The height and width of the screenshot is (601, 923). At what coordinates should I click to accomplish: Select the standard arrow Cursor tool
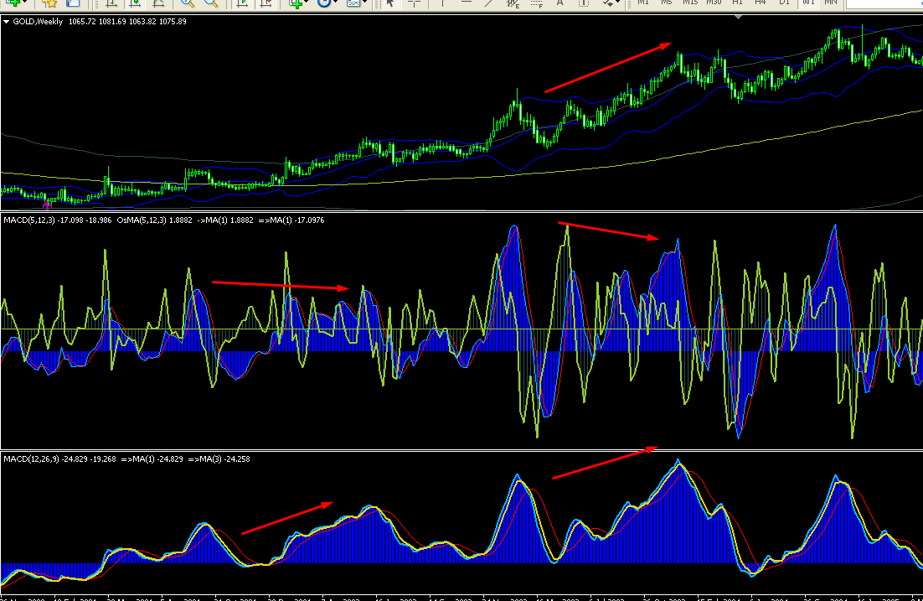[x=389, y=3]
